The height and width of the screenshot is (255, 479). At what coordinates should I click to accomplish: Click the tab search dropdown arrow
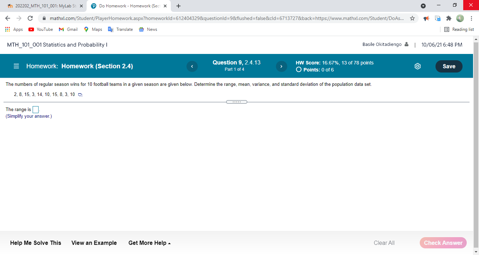(423, 6)
